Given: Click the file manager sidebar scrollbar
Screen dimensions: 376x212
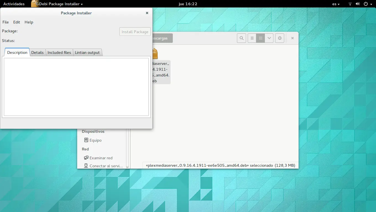Looking at the screenshot, I should (x=127, y=149).
